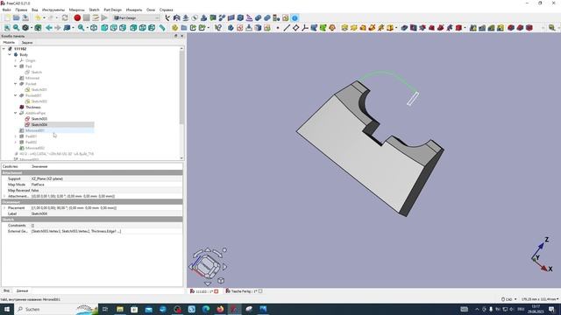Click the fit all view icon
Screen dimensions: 561x315
coord(7,28)
